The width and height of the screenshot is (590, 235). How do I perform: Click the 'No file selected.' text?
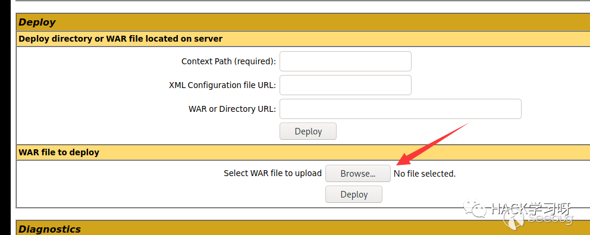pos(425,174)
